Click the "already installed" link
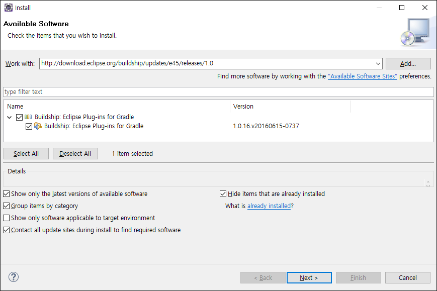 click(269, 206)
